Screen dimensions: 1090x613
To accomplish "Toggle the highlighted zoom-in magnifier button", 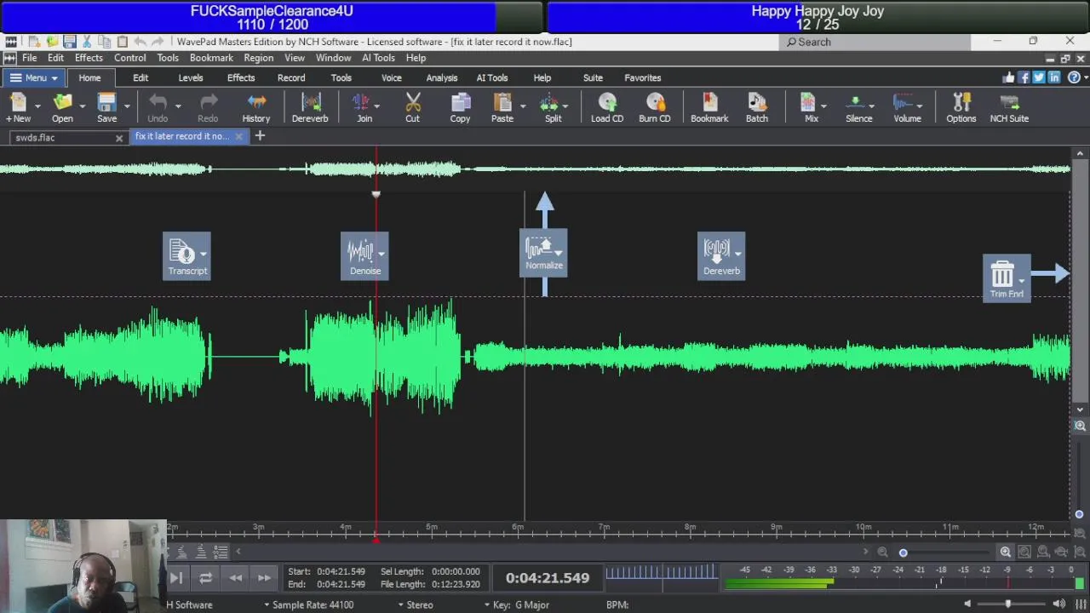I will point(1006,553).
